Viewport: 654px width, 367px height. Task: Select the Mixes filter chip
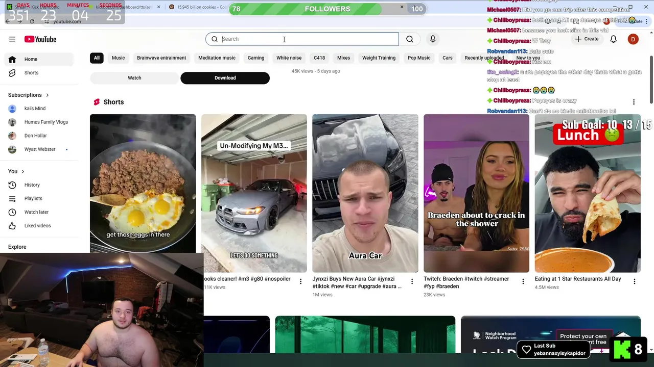click(343, 58)
